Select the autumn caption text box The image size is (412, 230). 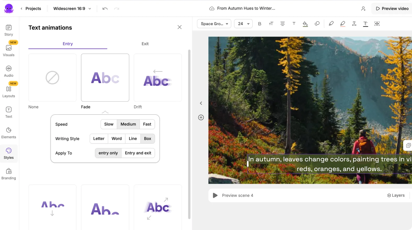coord(330,164)
